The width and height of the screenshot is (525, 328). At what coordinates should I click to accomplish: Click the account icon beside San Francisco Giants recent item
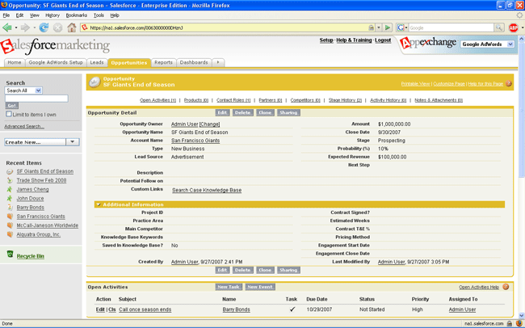10,217
